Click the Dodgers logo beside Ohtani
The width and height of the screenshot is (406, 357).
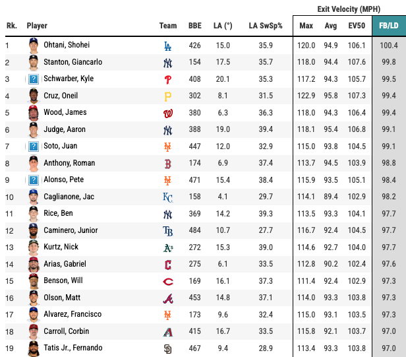pyautogui.click(x=167, y=46)
